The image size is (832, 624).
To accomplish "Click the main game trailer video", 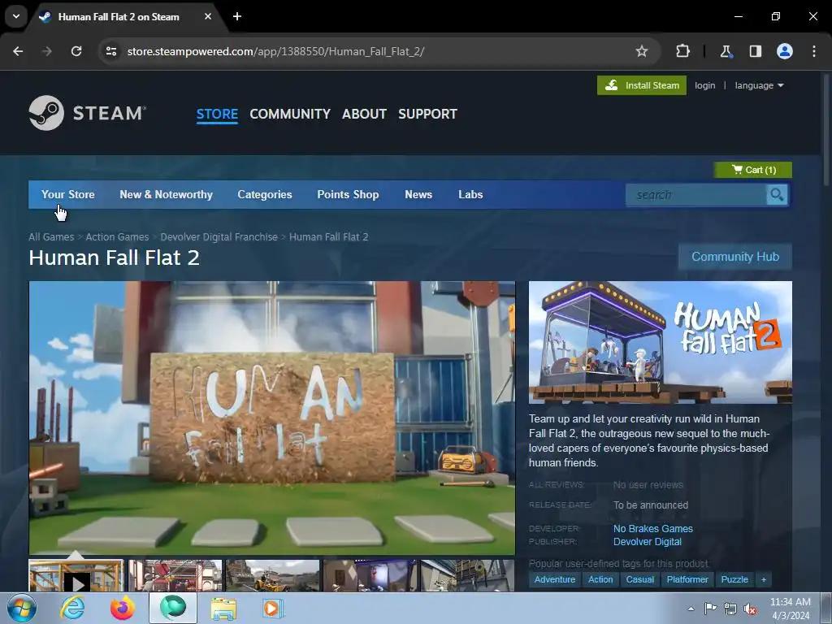I will click(271, 418).
